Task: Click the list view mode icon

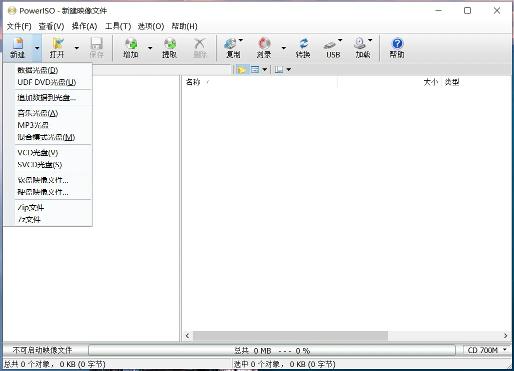Action: [x=255, y=69]
